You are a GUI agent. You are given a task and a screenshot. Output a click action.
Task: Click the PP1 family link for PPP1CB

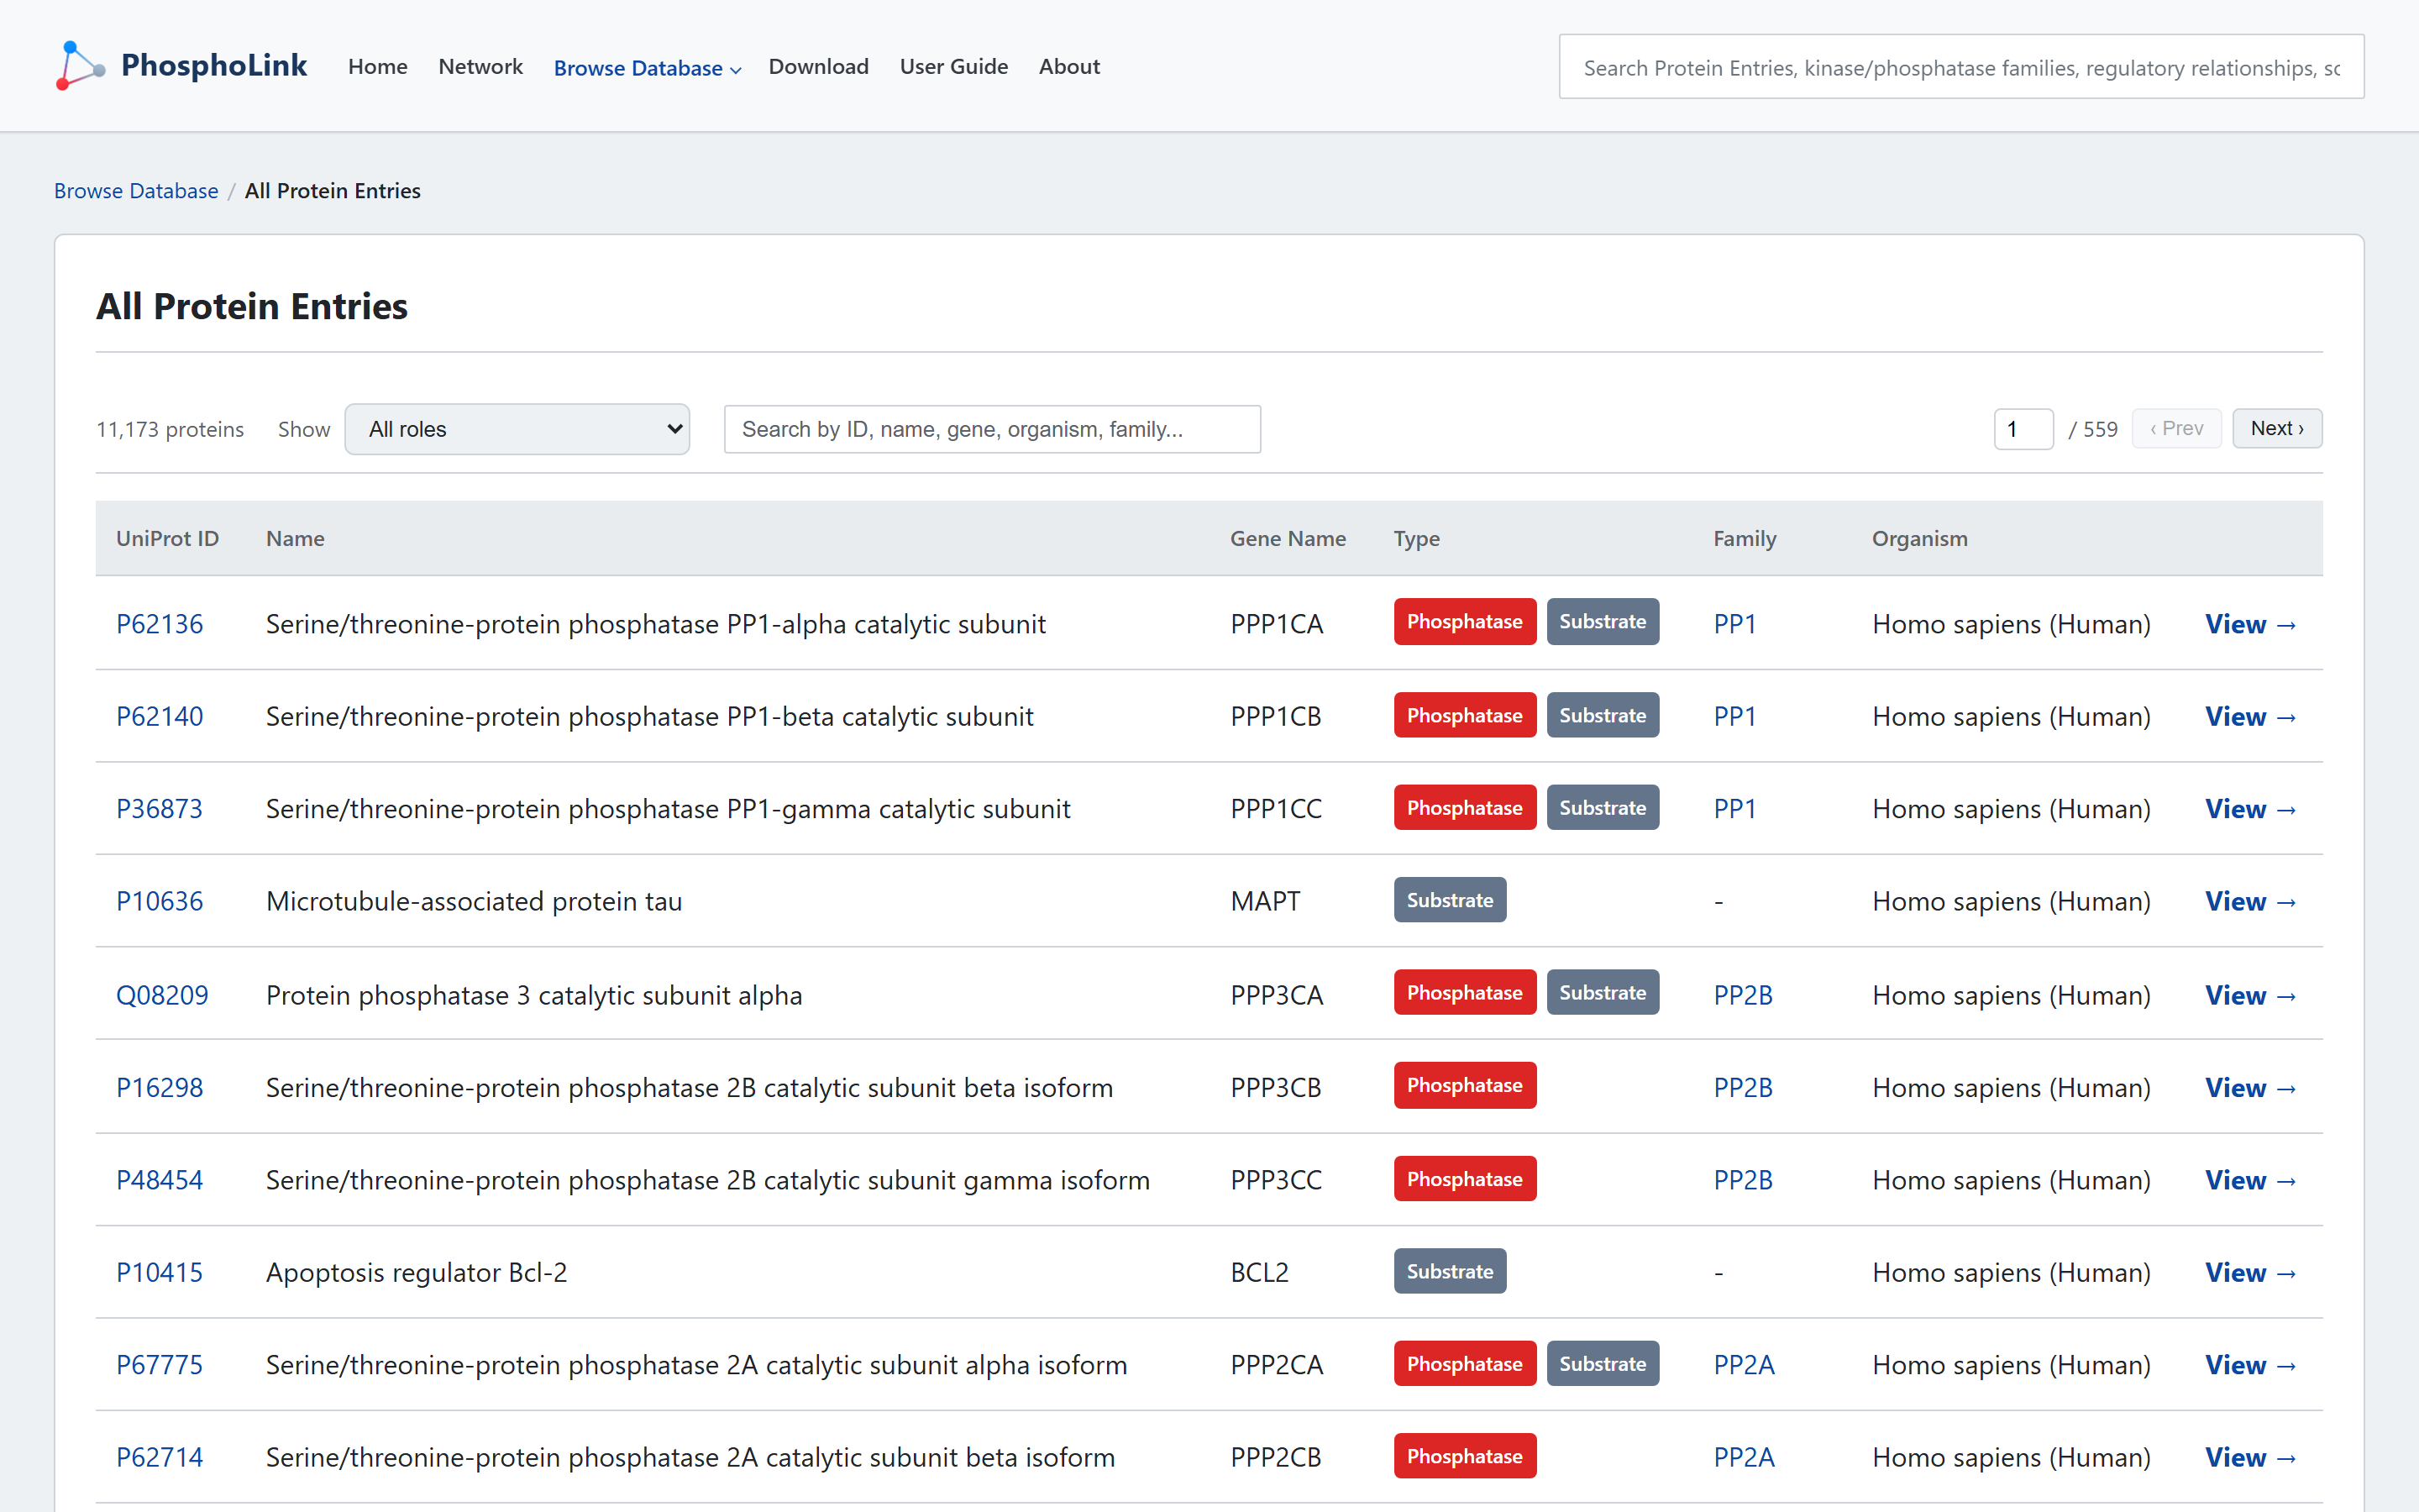tap(1734, 716)
